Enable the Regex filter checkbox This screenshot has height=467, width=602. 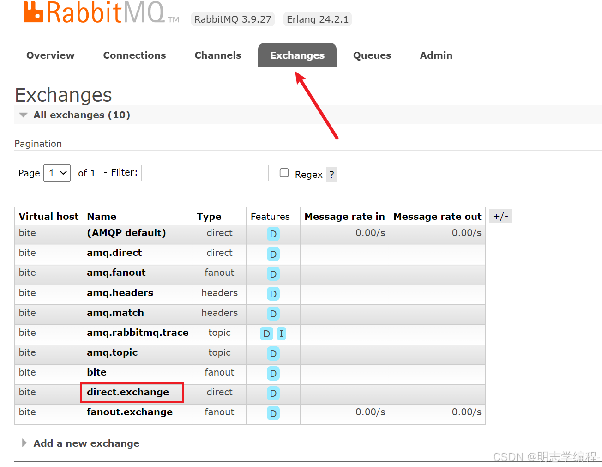pos(284,173)
